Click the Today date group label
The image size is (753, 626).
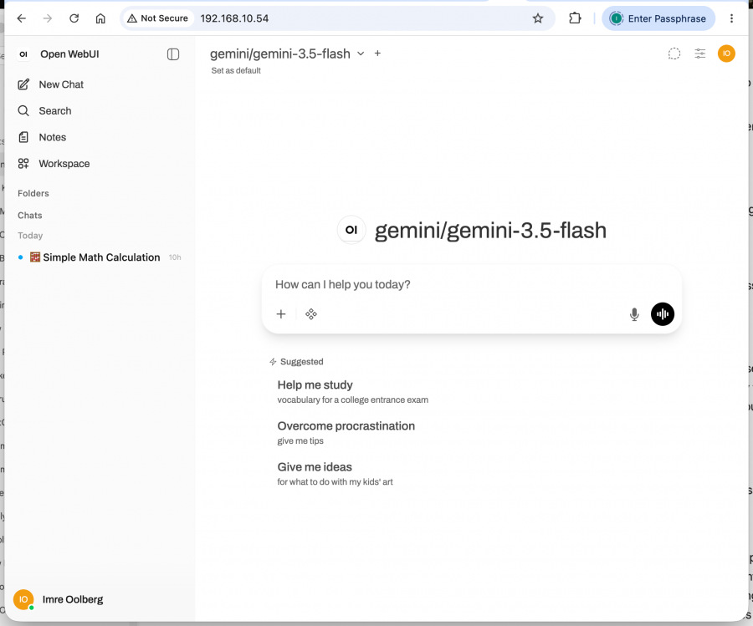[30, 236]
